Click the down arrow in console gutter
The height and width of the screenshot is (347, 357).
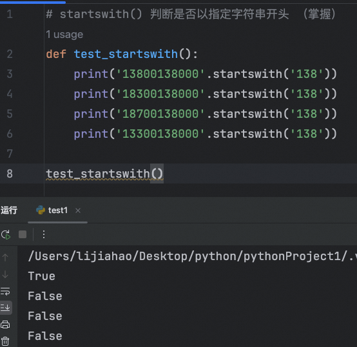pyautogui.click(x=5, y=274)
